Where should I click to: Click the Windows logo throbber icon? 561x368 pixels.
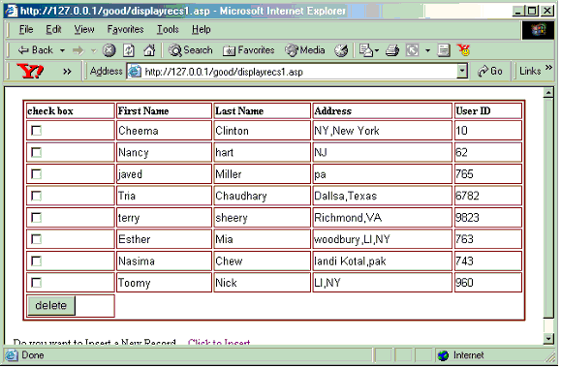click(x=538, y=30)
